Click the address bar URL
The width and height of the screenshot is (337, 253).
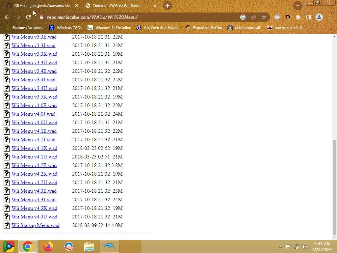click(92, 17)
